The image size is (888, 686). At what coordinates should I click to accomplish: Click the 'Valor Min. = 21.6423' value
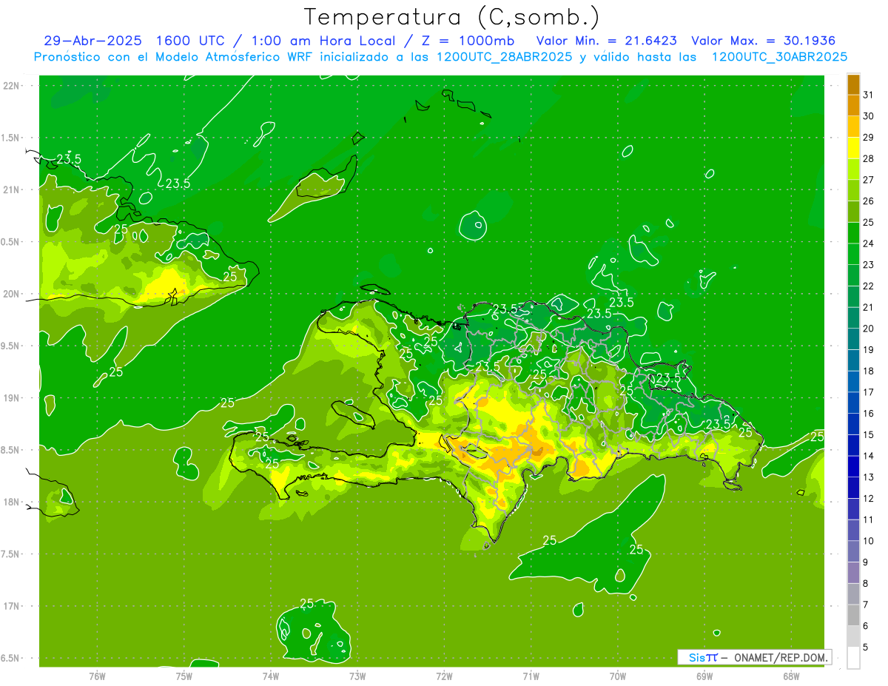coord(607,41)
